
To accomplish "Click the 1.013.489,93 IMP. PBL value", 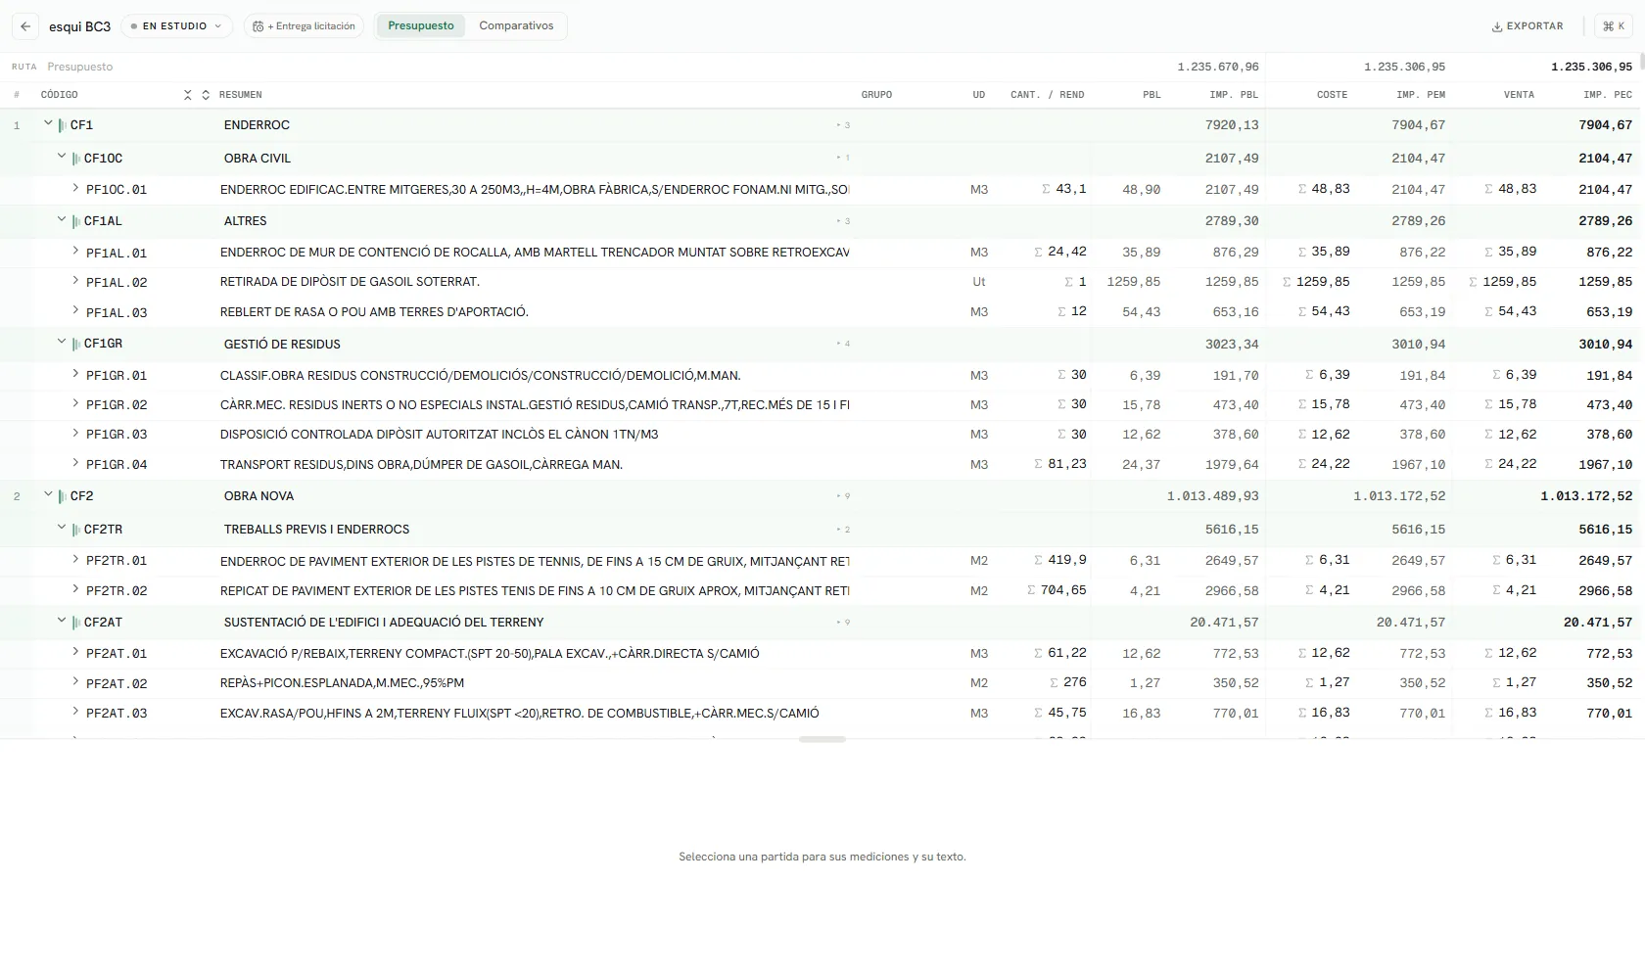I will point(1212,496).
